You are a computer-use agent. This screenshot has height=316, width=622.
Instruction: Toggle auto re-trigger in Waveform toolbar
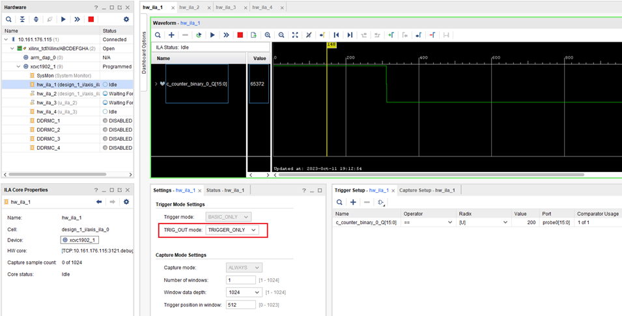[199, 35]
